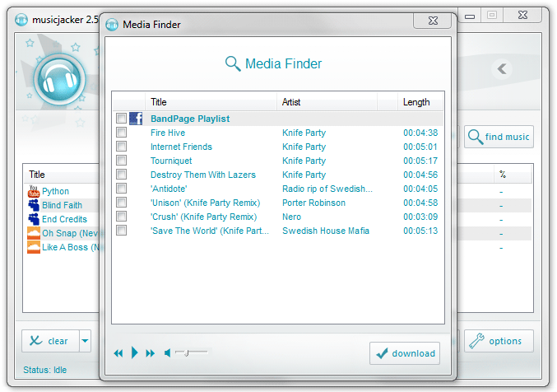Enable the Tourniquet checkbox
Viewport: 557px width, 392px height.
tap(121, 160)
